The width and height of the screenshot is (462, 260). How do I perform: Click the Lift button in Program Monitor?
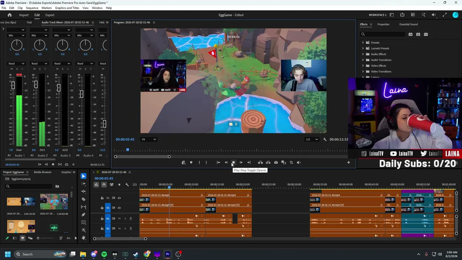pyautogui.click(x=260, y=162)
